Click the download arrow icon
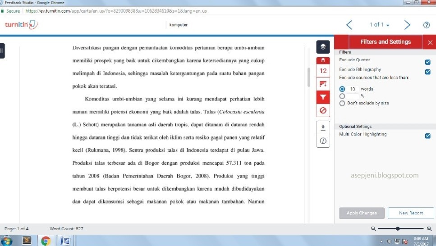The width and height of the screenshot is (436, 246). click(323, 128)
